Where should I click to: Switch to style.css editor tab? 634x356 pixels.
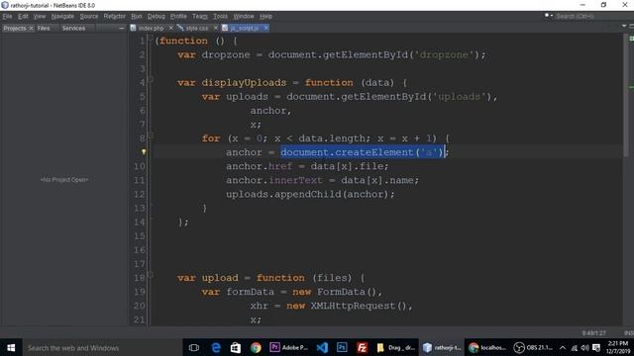tap(196, 28)
